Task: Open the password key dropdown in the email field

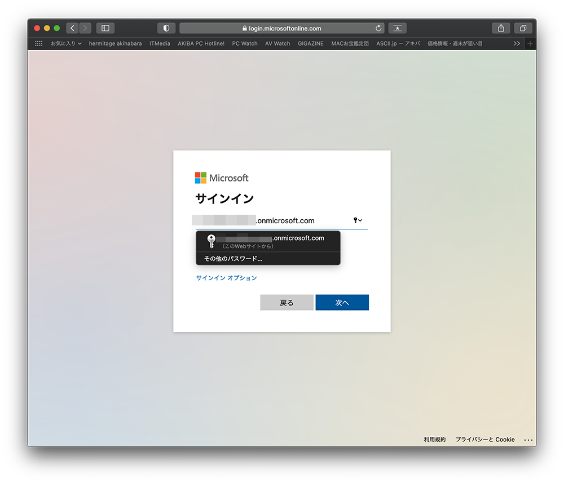Action: [x=358, y=220]
